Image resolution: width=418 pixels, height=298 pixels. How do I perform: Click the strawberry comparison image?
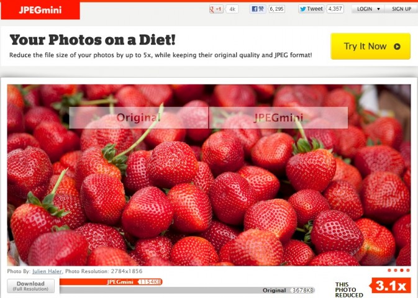coord(209,175)
